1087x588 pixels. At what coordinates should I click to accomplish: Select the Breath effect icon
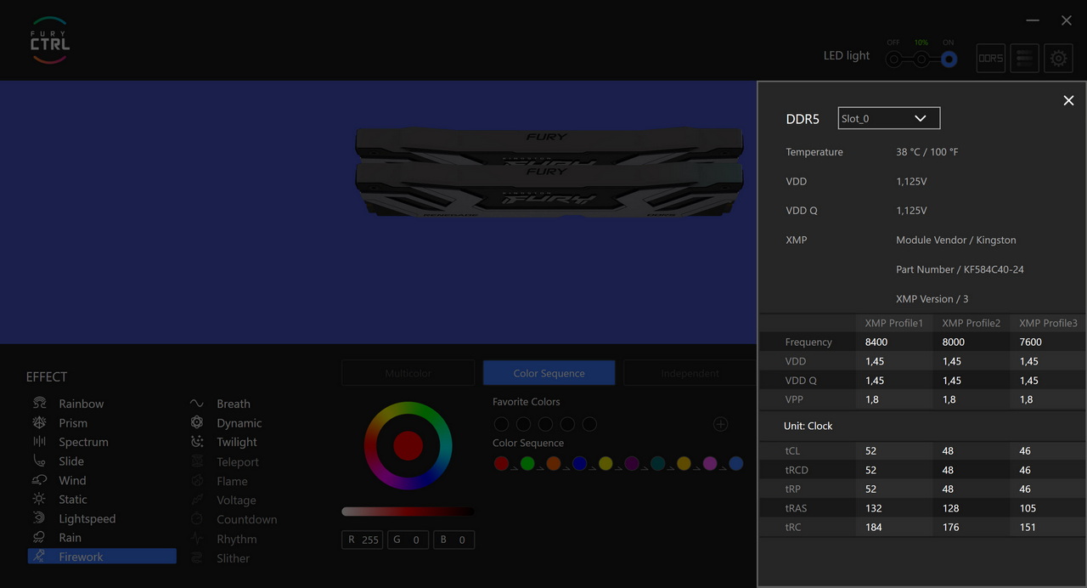pyautogui.click(x=197, y=404)
